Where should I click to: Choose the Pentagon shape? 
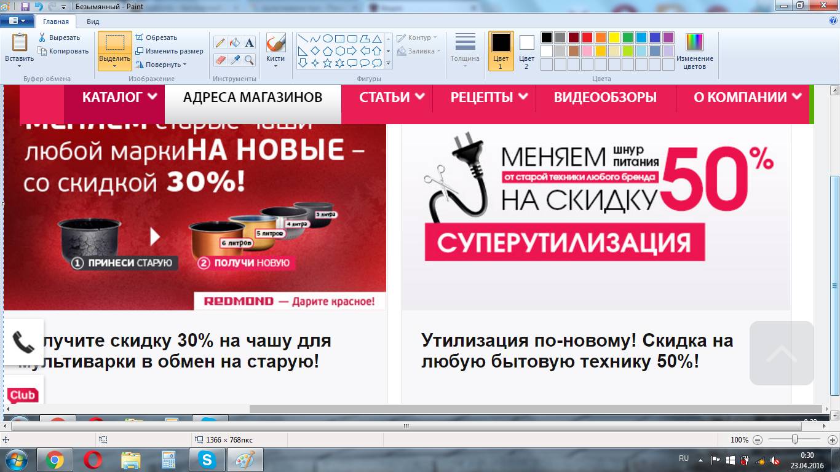pos(328,50)
